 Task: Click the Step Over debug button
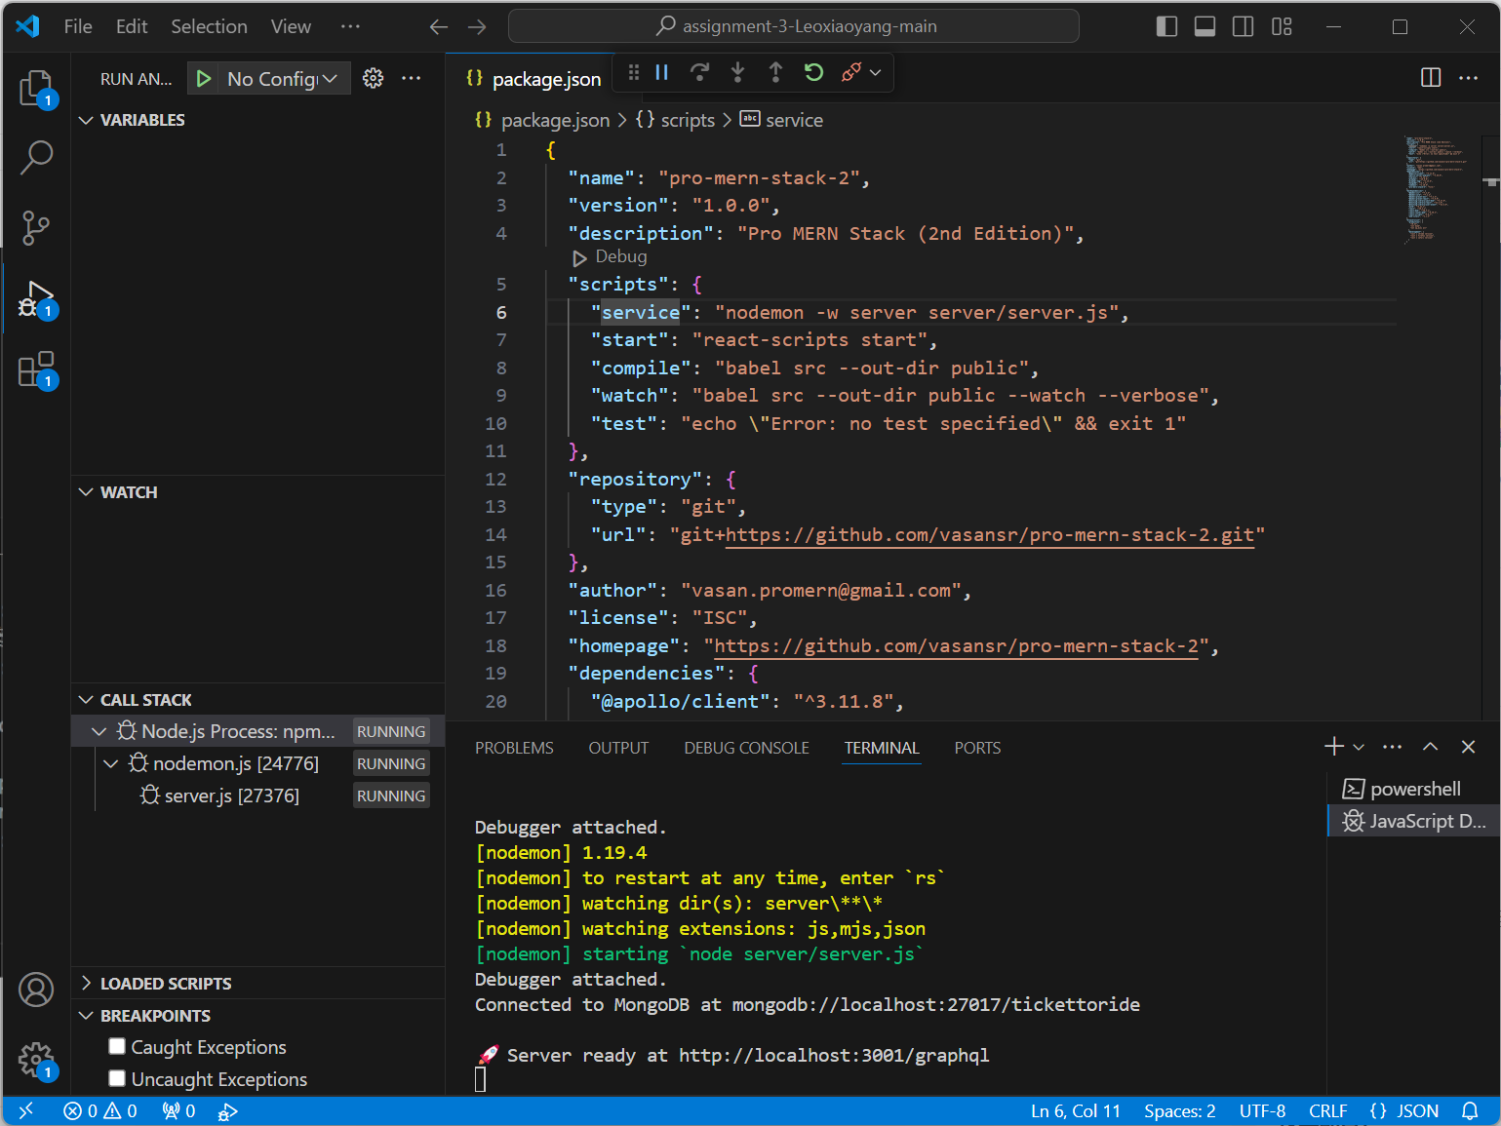coord(699,72)
